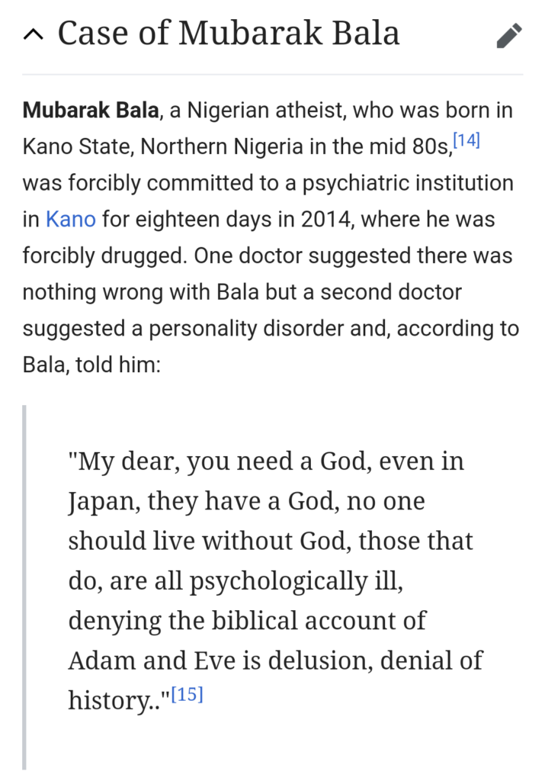Open the Kano link
Image resolution: width=545 pixels, height=781 pixels.
pos(71,220)
